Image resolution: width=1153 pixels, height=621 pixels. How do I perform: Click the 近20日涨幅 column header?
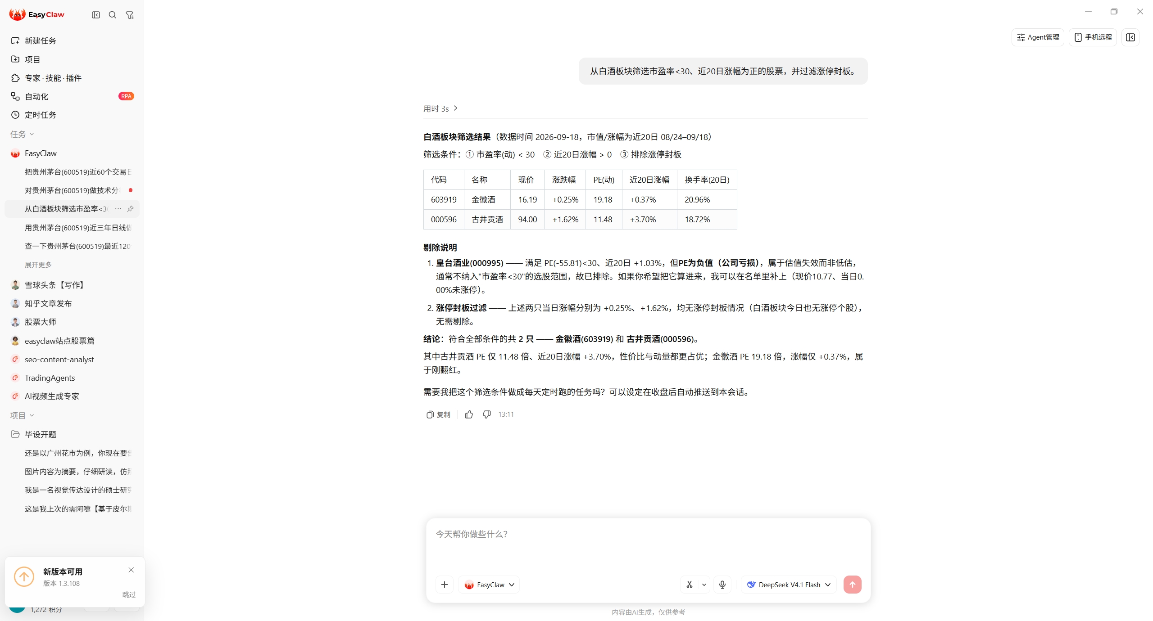click(649, 180)
